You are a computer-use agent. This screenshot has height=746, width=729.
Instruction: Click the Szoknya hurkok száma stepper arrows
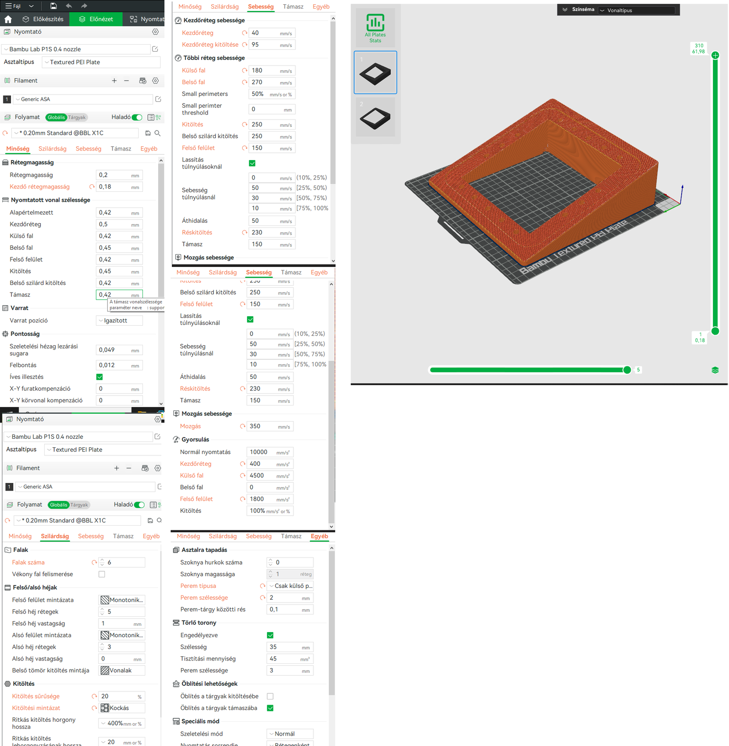pos(270,562)
